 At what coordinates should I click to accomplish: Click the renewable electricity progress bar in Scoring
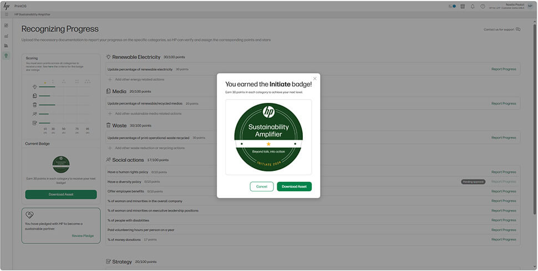[47, 87]
